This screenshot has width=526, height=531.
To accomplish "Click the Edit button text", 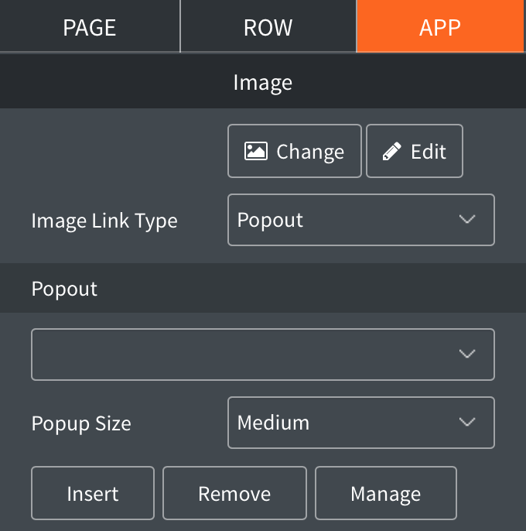I will point(429,151).
